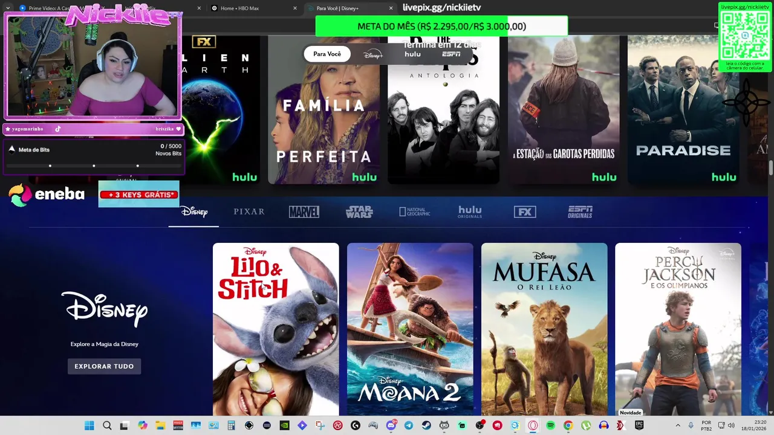Click the page vertical scrollbar thumb
Screen dimensions: 774x435
coord(771,167)
